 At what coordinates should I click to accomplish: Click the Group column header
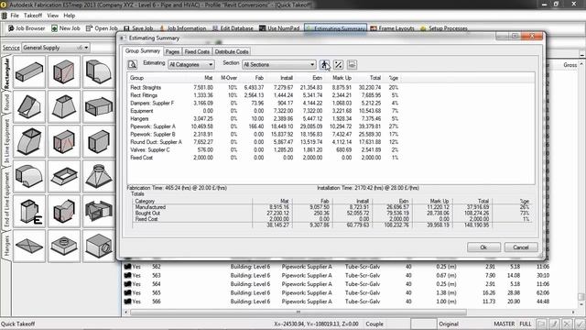[158, 78]
